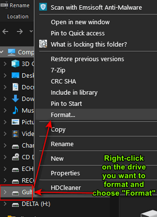Click the Rename ribbon icon
The image size is (157, 217).
point(5,5)
